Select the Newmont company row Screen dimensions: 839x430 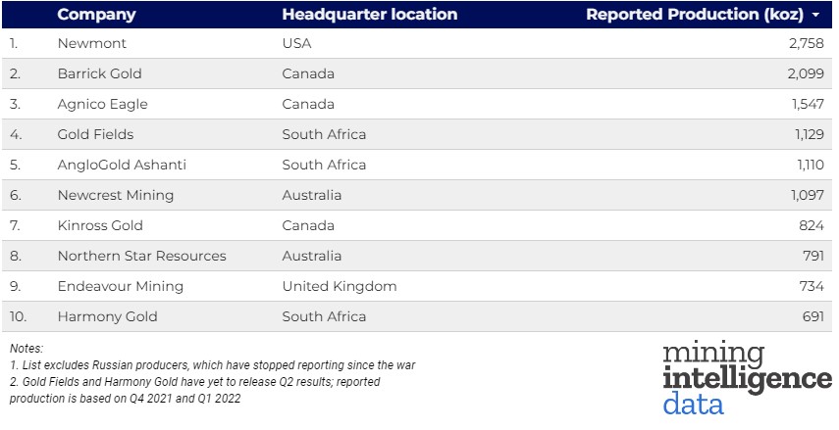pyautogui.click(x=92, y=44)
